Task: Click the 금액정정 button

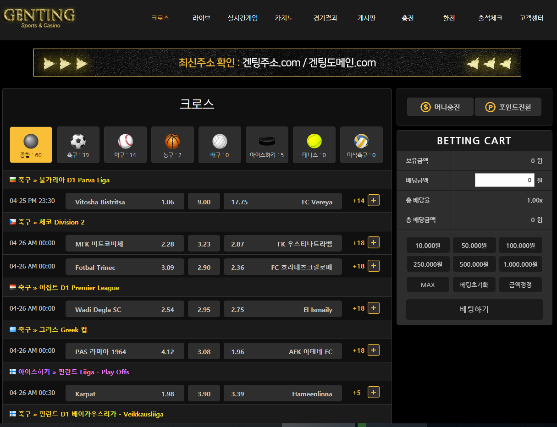Action: coord(520,285)
